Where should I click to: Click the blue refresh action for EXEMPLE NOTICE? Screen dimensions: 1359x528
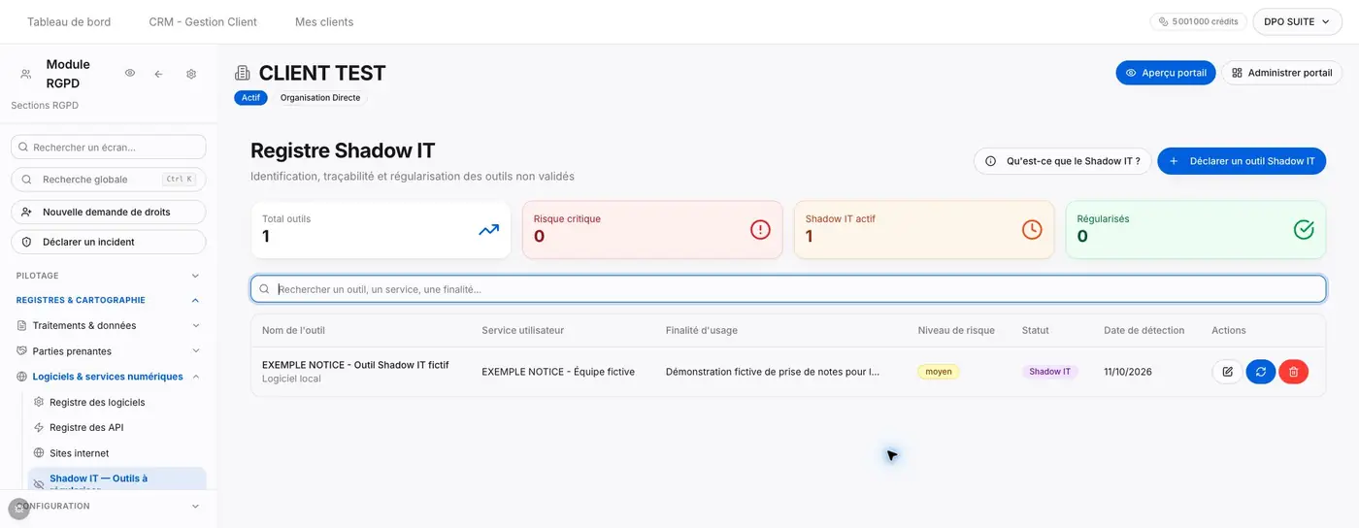pos(1261,372)
